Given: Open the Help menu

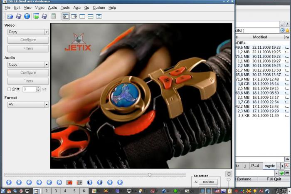Looking at the screenshot, I should click(112, 7).
